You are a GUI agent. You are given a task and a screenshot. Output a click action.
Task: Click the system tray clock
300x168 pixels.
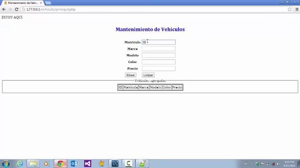pos(289,164)
